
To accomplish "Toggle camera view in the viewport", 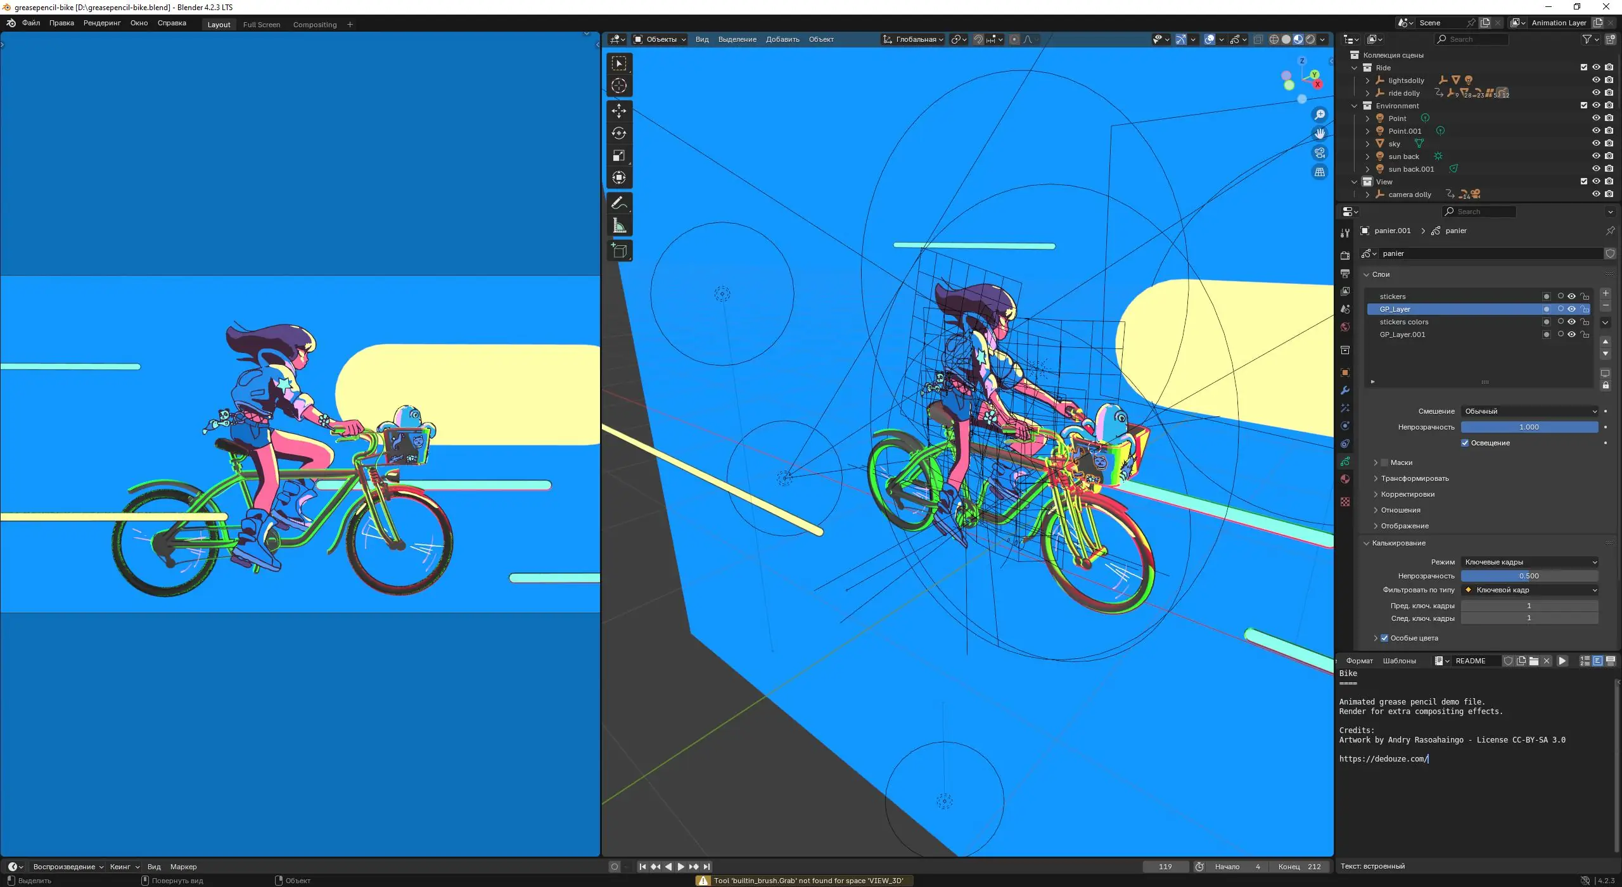I will (1320, 153).
